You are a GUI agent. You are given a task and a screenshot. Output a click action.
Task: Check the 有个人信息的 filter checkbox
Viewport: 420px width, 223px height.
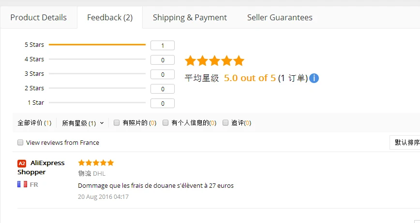pos(165,123)
